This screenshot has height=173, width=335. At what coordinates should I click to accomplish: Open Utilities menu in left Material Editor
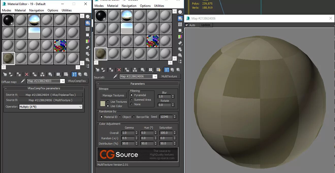67,10
